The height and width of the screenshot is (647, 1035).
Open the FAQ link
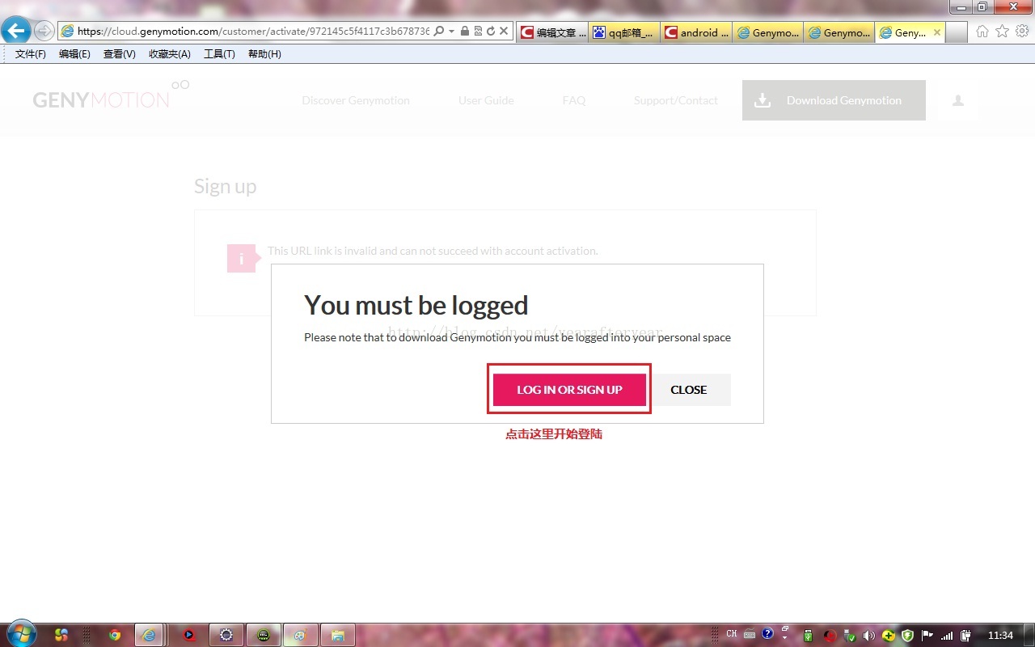point(574,100)
